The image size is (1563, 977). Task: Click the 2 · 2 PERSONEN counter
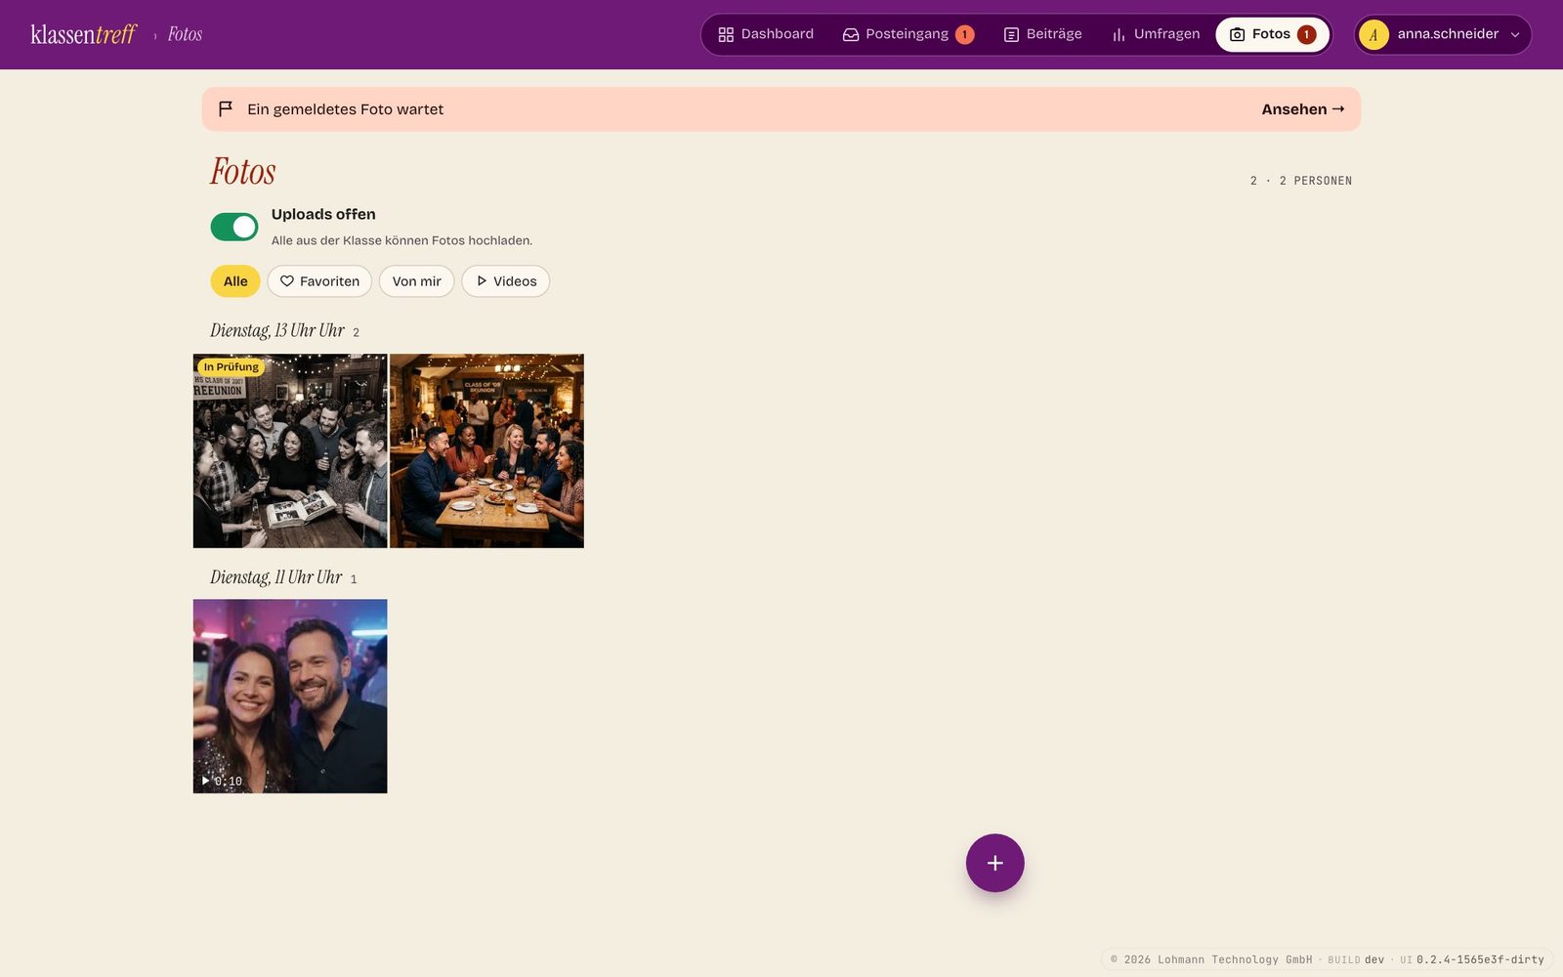(x=1301, y=181)
